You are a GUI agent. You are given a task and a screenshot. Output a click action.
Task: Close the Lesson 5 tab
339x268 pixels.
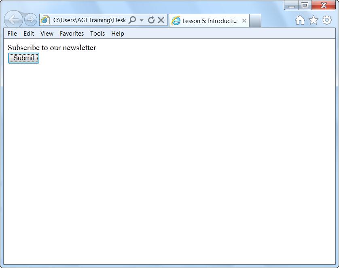coord(244,21)
